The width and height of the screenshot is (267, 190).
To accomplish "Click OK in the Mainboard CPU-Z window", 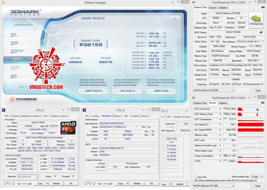I will coord(152,183).
